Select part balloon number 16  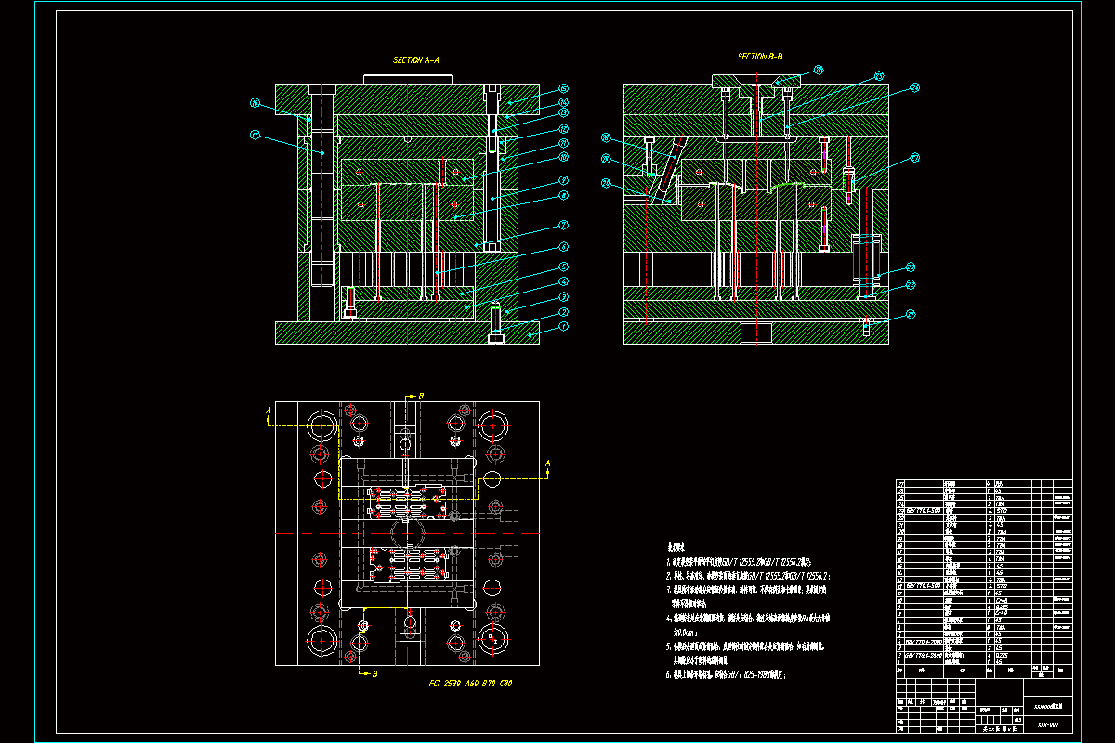255,104
